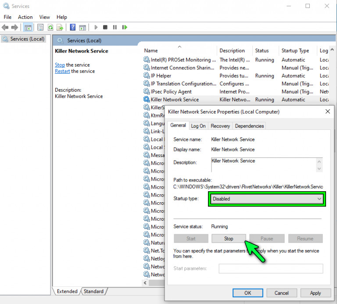
Task: Open the Startup type dropdown
Action: (267, 199)
